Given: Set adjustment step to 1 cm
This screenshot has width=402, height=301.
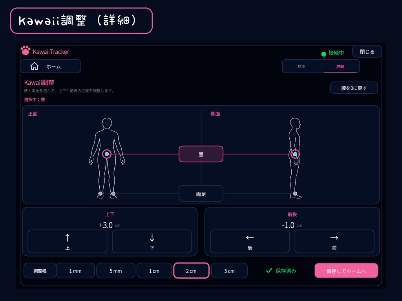Looking at the screenshot, I should [x=154, y=271].
